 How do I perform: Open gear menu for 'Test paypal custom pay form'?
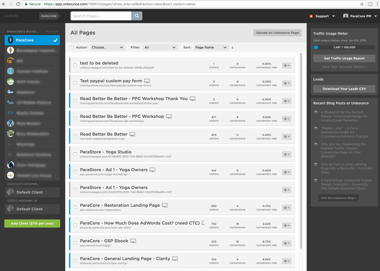coord(287,83)
